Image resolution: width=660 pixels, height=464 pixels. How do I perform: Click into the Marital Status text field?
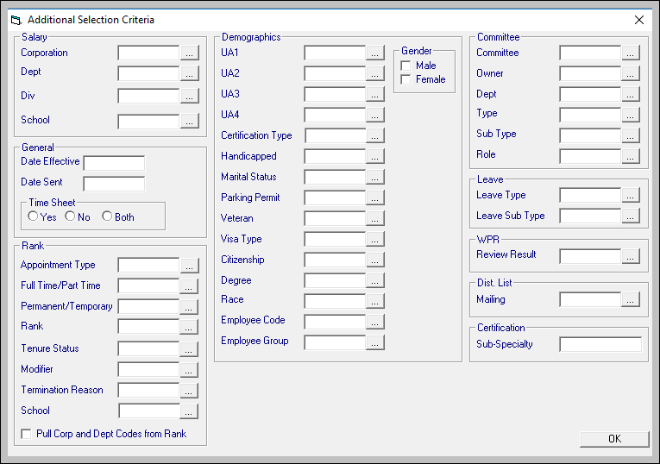[335, 177]
